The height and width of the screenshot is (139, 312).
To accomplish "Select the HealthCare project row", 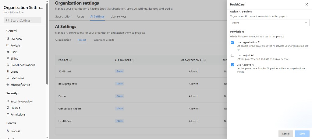I will tap(141, 121).
